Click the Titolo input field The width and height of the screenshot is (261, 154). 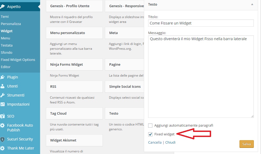tap(201, 23)
